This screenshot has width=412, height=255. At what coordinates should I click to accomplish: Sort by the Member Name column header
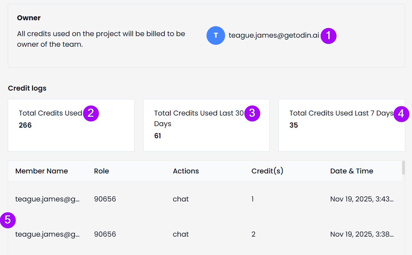[x=42, y=171]
